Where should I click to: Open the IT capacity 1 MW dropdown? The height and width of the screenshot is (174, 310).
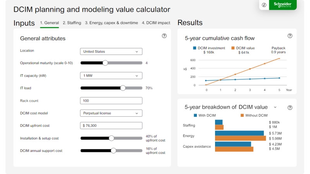(x=111, y=75)
